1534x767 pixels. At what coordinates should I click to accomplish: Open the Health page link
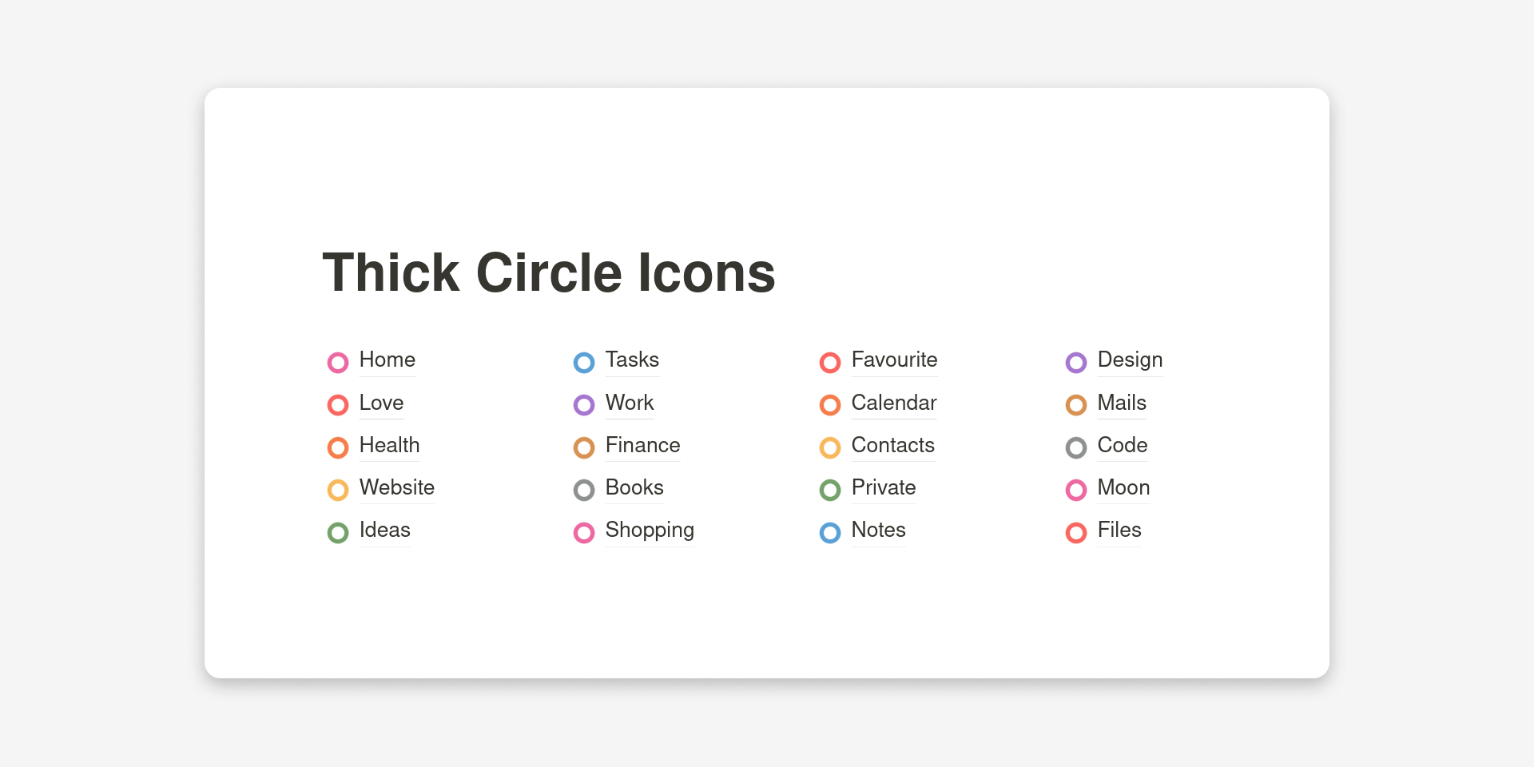coord(389,445)
